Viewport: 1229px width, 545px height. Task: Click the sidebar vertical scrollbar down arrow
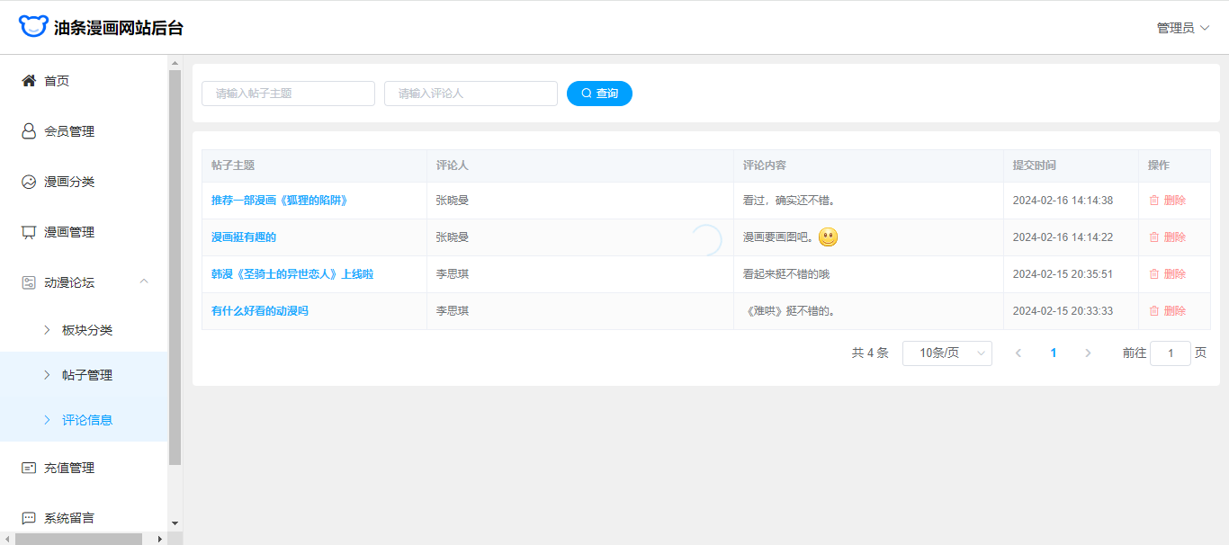[x=175, y=523]
